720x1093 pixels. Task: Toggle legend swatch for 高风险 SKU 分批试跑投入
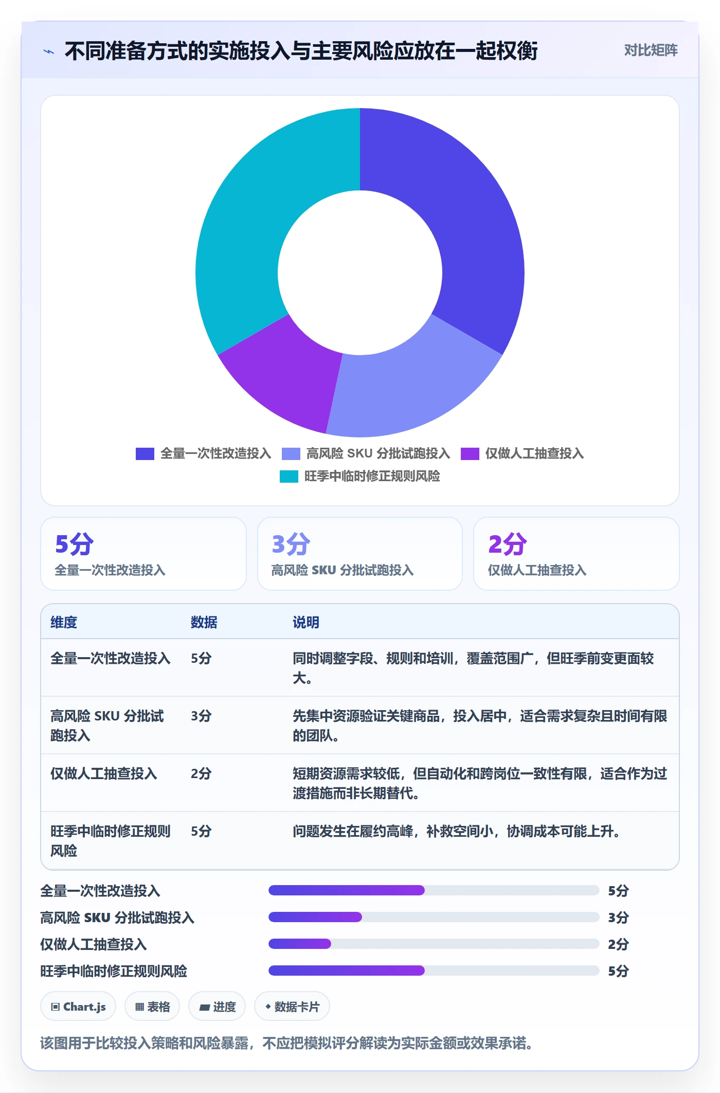[x=291, y=454]
